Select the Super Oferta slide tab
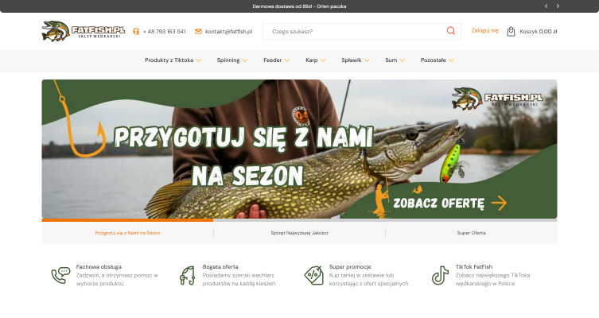This screenshot has height=318, width=599. pyautogui.click(x=471, y=233)
